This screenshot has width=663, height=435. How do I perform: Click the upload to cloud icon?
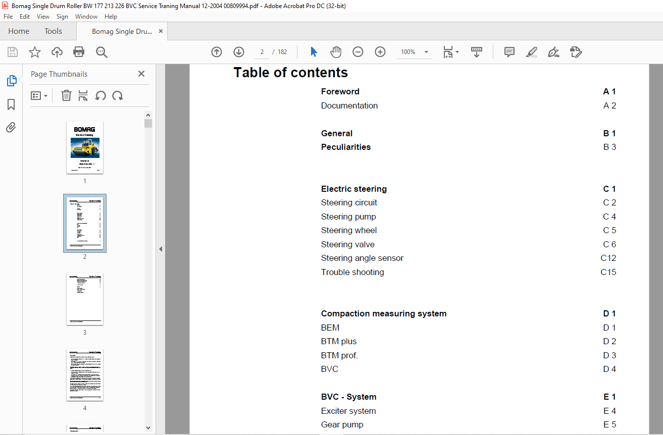click(x=57, y=52)
